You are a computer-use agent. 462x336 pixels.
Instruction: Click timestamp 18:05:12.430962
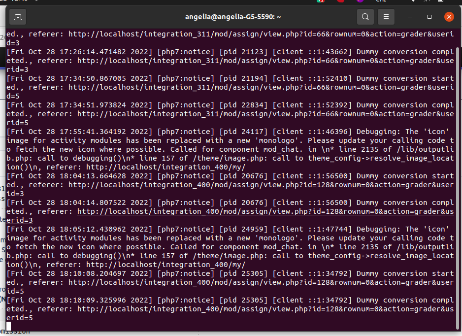(x=93, y=229)
